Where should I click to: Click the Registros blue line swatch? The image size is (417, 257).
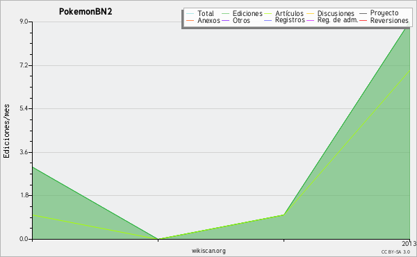coord(268,20)
